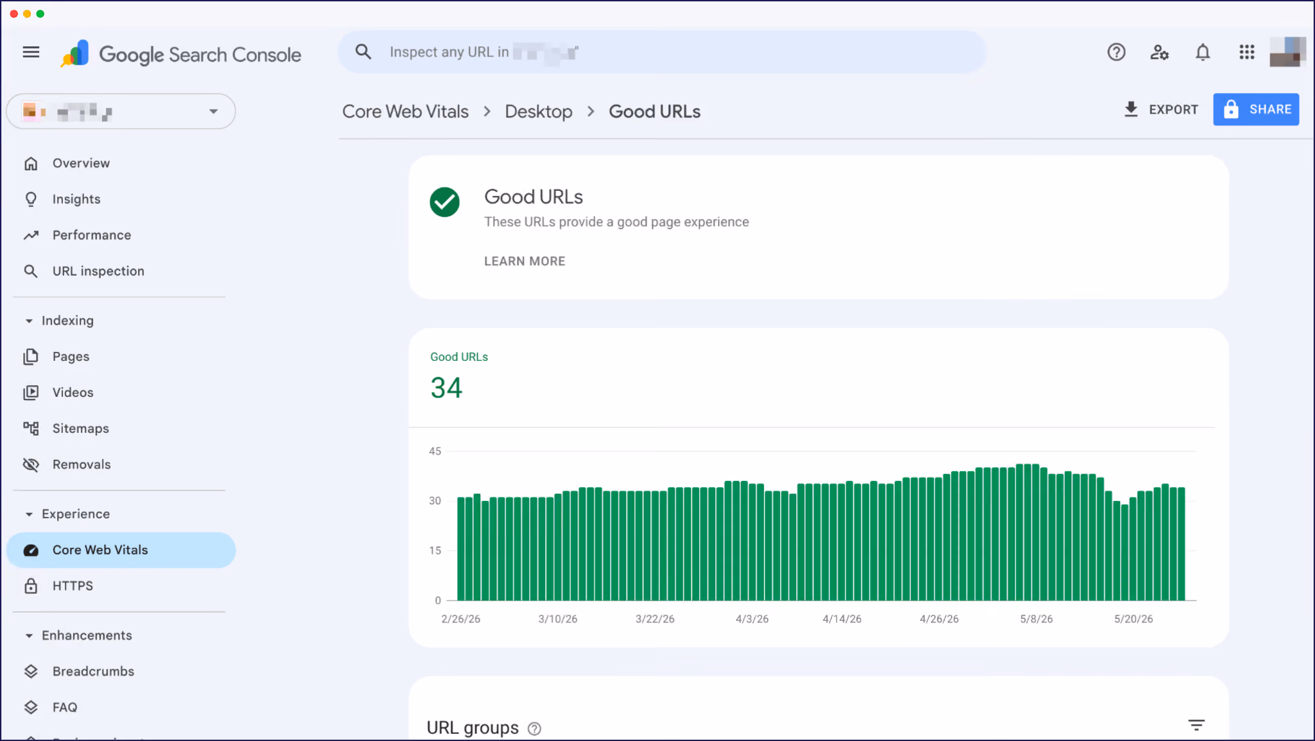Collapse the Enhancements section
Screen dimensions: 1315x741
(29, 636)
